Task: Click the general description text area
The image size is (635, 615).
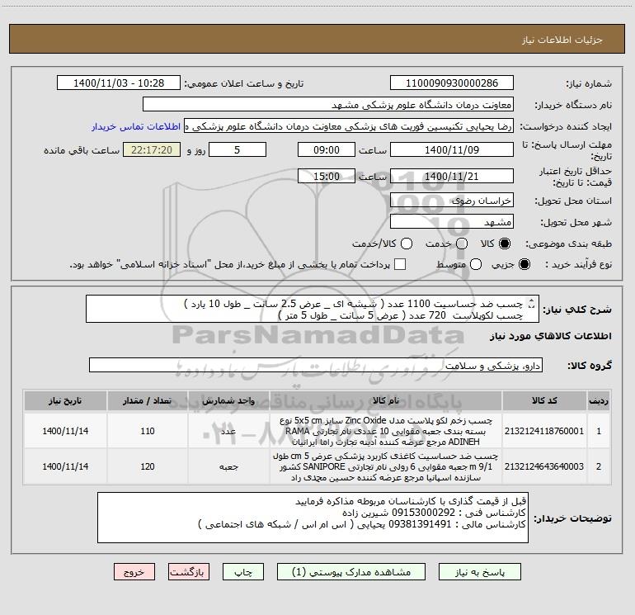Action: [x=313, y=309]
